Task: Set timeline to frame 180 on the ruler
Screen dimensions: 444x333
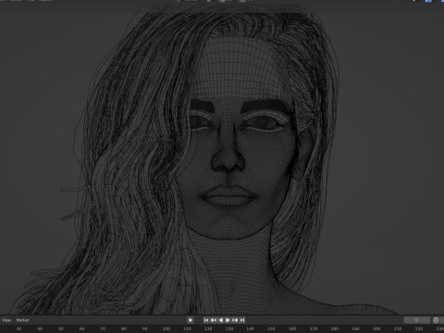Action: (x=335, y=328)
